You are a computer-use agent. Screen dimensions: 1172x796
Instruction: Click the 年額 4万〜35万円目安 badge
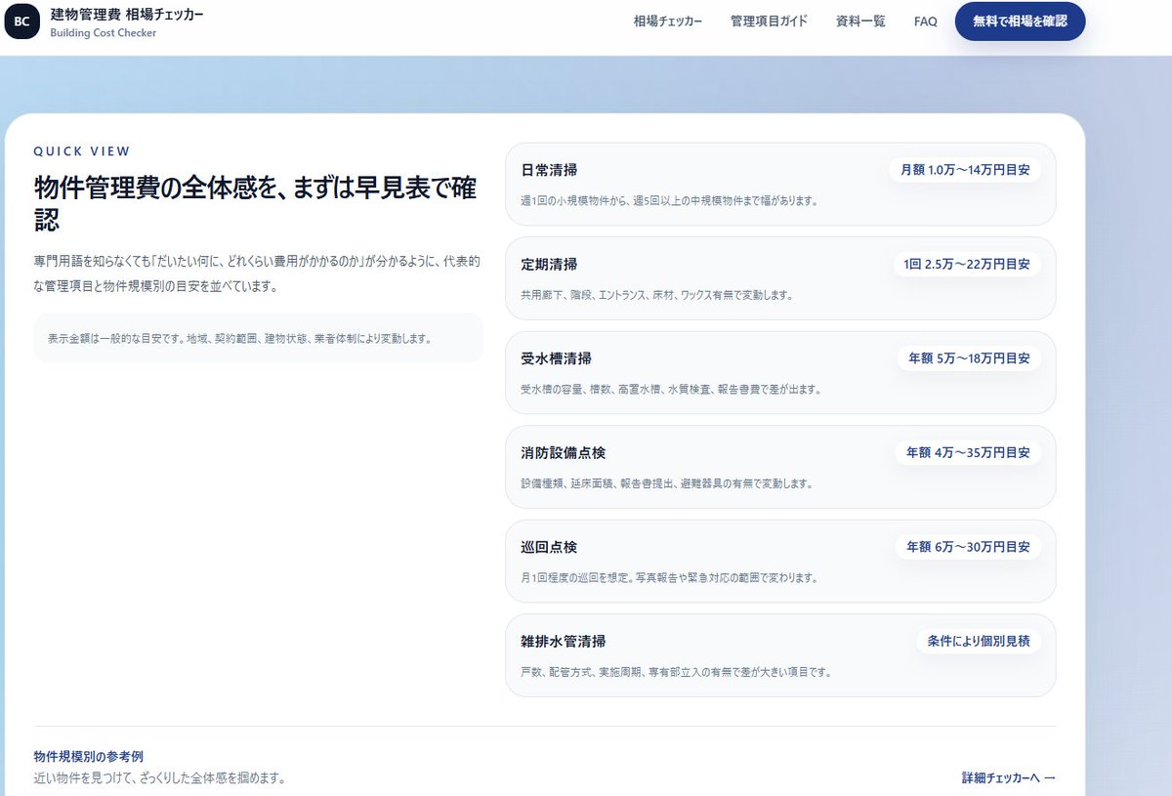967,453
